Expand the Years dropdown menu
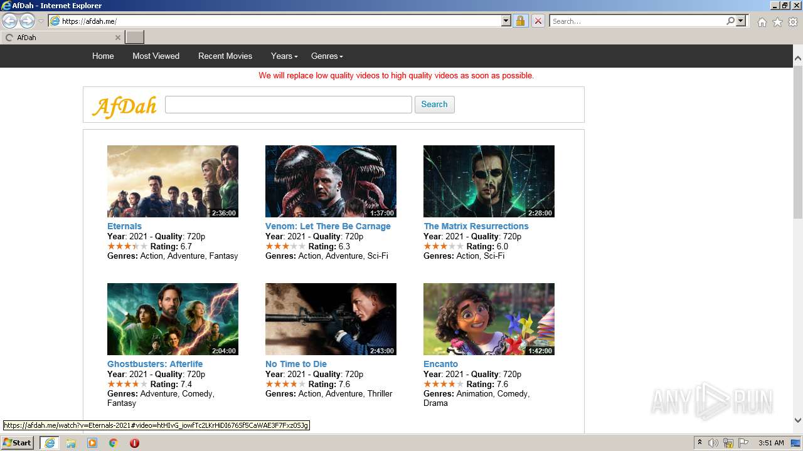 click(x=284, y=56)
